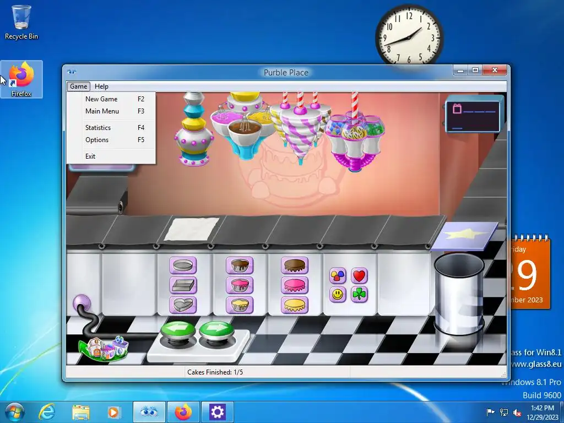This screenshot has height=423, width=564.
Task: Close the open Game menu tab
Action: [78, 86]
